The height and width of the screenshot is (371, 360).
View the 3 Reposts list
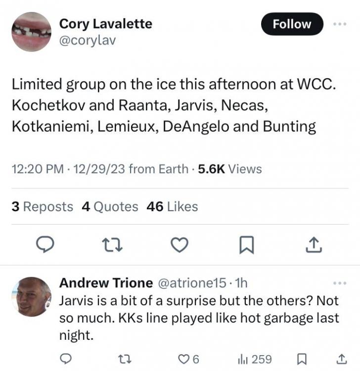click(42, 206)
